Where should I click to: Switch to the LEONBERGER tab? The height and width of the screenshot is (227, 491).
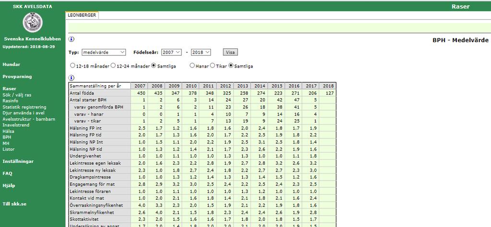coord(82,15)
